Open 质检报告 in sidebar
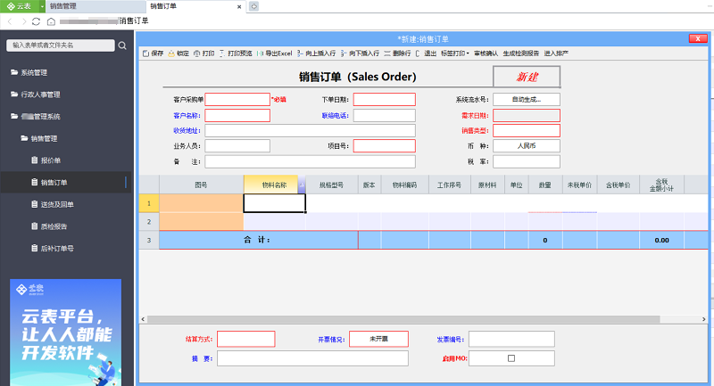This screenshot has width=714, height=386. tap(49, 226)
